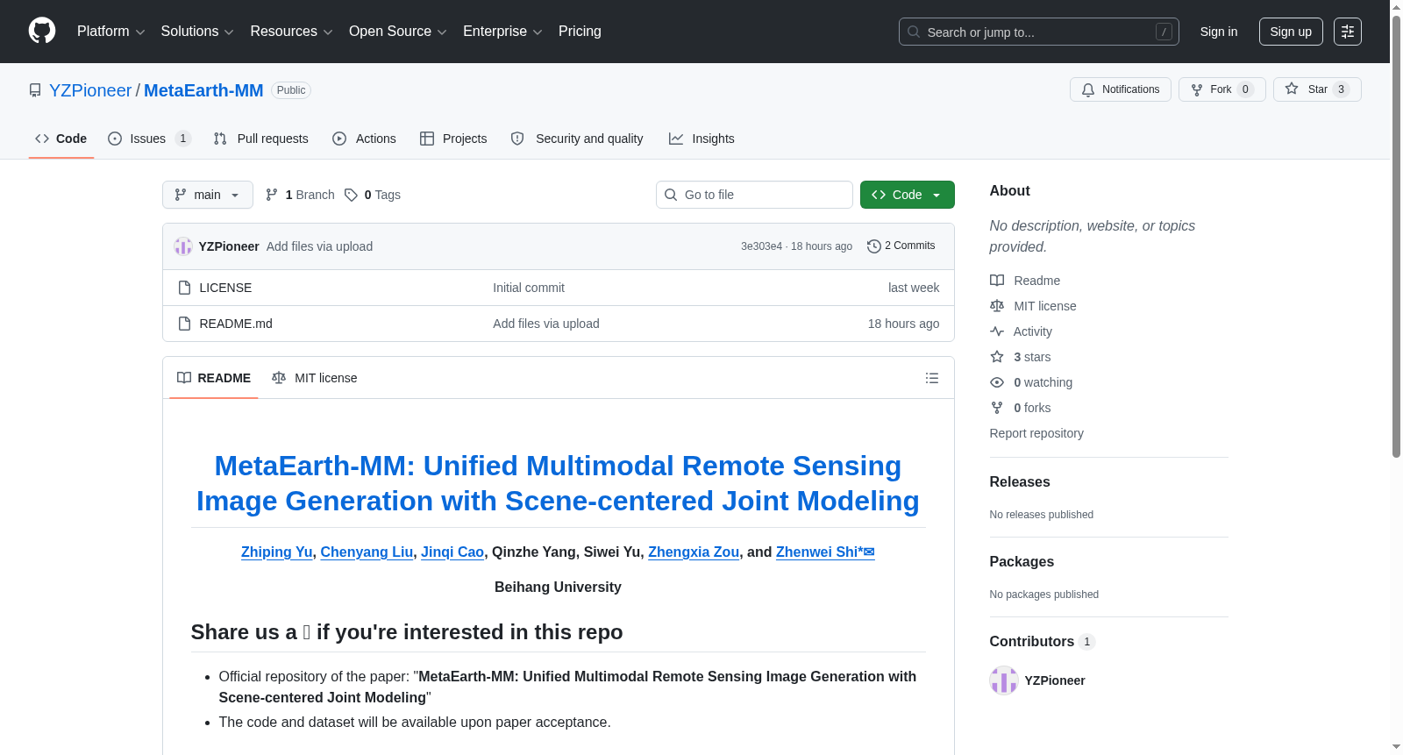Click the Sign up button

[x=1291, y=32]
